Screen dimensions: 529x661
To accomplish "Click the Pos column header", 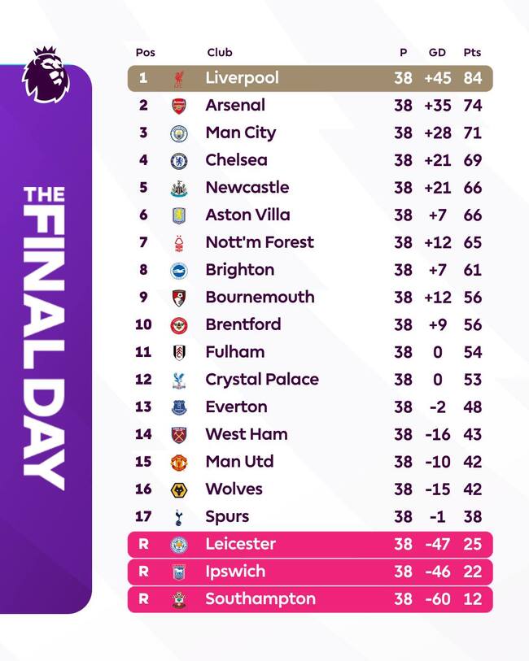I will coord(145,52).
